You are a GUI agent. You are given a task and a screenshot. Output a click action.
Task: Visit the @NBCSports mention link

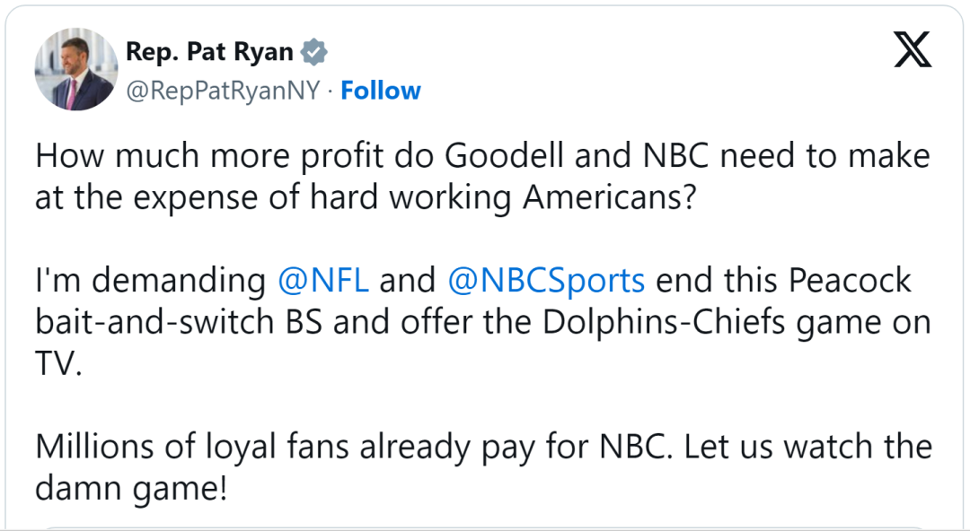point(546,280)
